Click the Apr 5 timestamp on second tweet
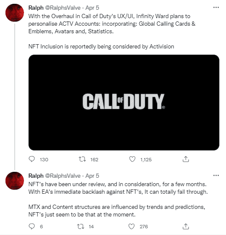 pos(92,176)
